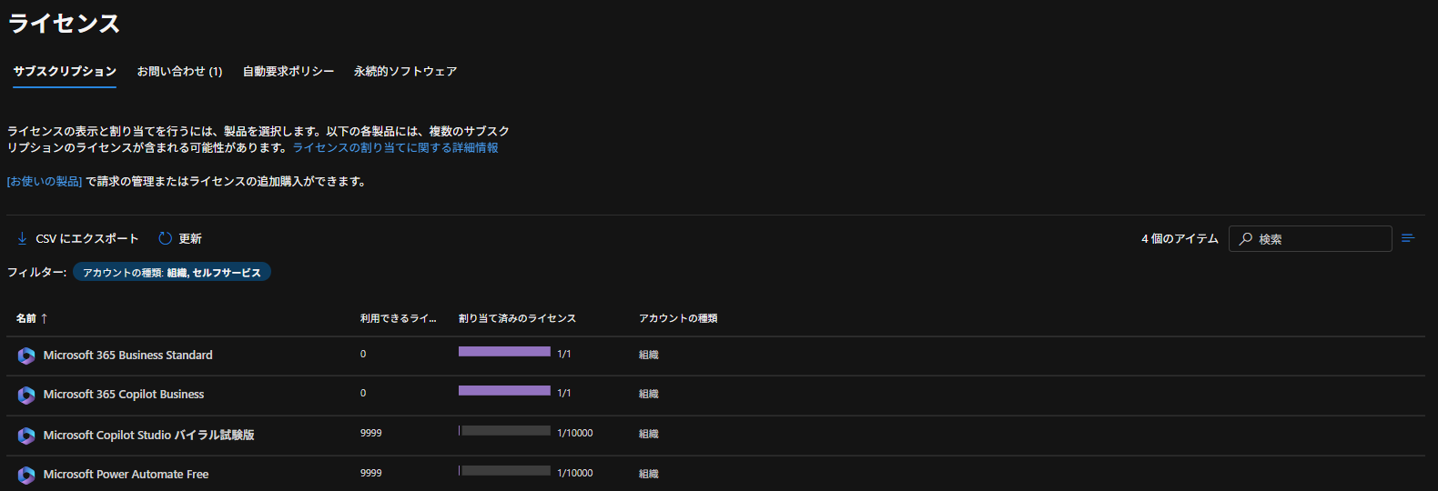This screenshot has height=491, width=1438.
Task: Click the sort arrow next to 名前
Action: point(44,318)
